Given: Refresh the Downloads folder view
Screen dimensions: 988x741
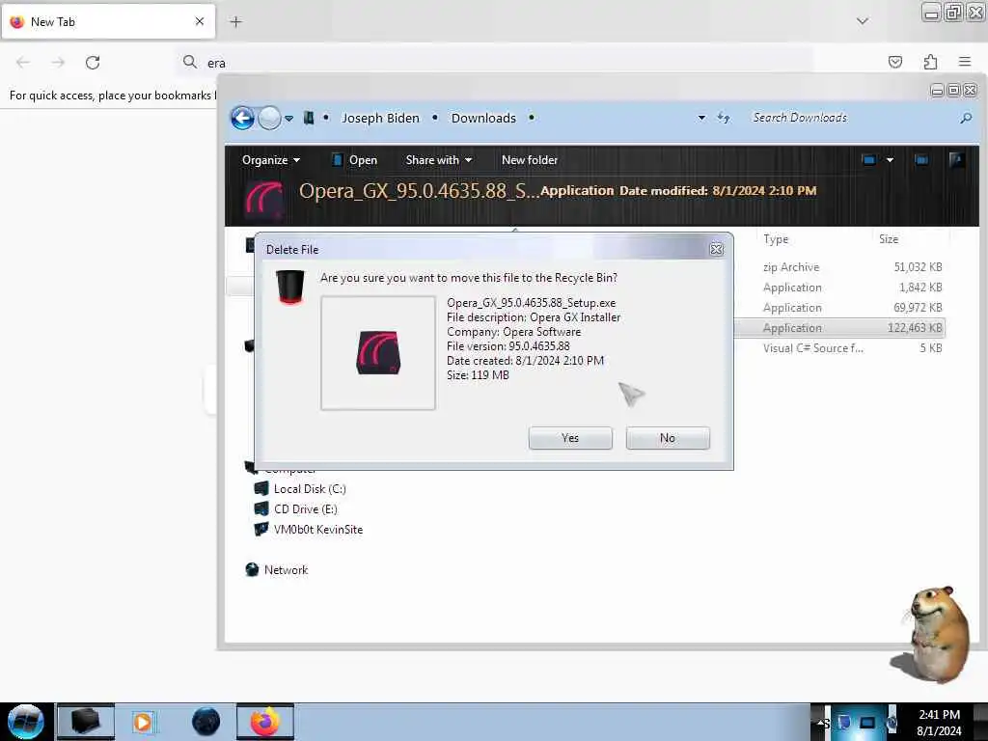Looking at the screenshot, I should coord(724,118).
